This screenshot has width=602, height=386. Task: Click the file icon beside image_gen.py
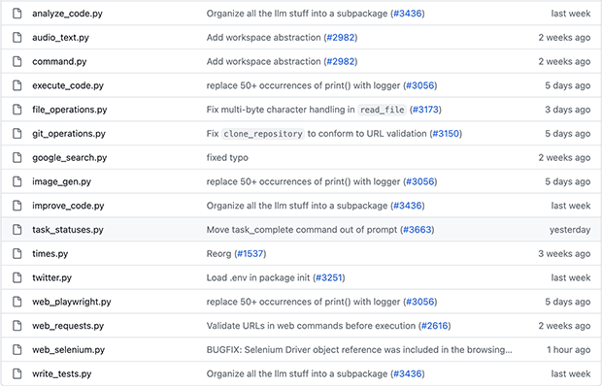17,181
